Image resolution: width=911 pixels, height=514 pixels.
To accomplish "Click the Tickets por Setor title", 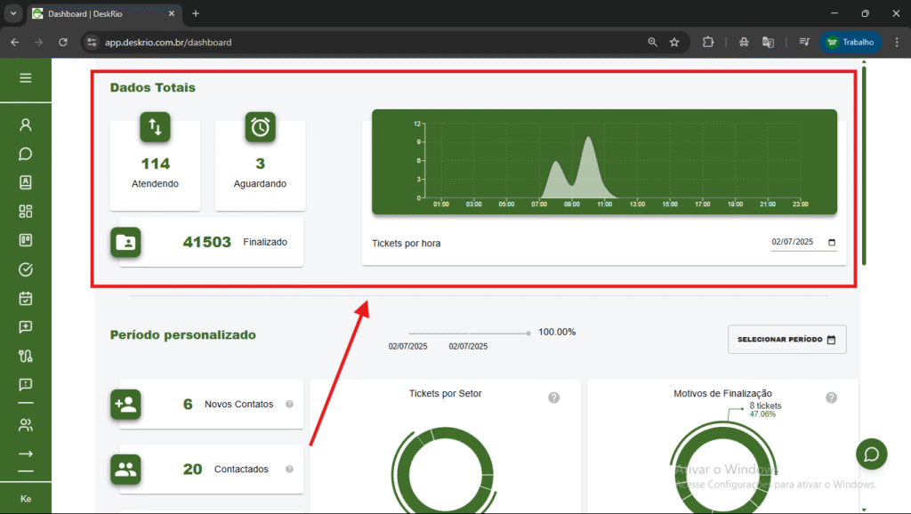I will [x=446, y=394].
